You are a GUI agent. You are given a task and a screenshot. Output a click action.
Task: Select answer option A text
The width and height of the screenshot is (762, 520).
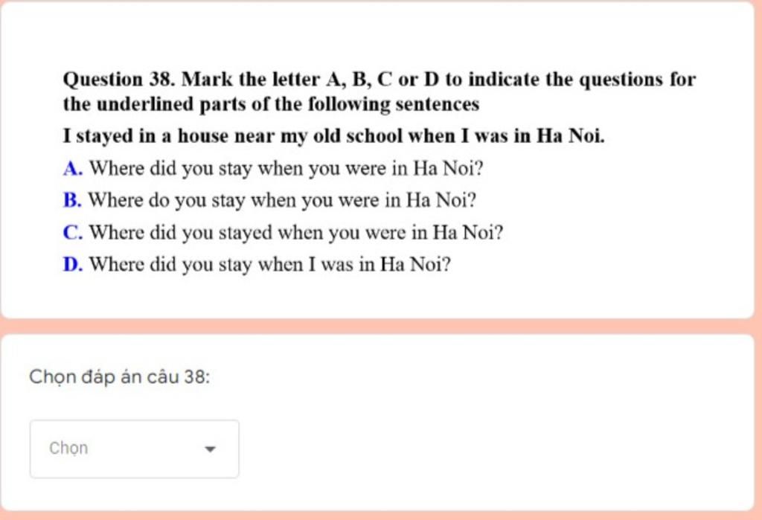click(x=286, y=169)
